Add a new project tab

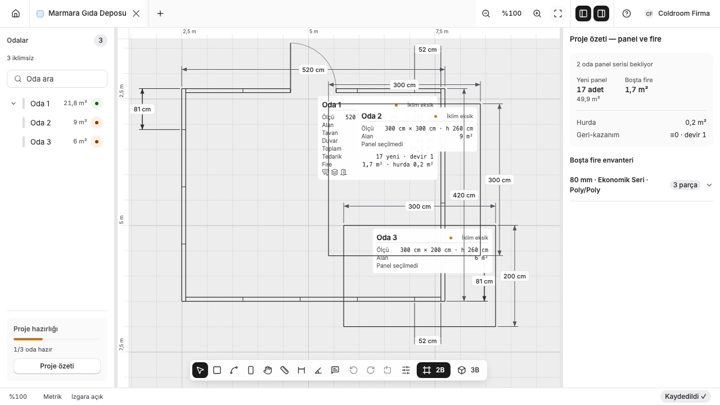[x=160, y=13]
